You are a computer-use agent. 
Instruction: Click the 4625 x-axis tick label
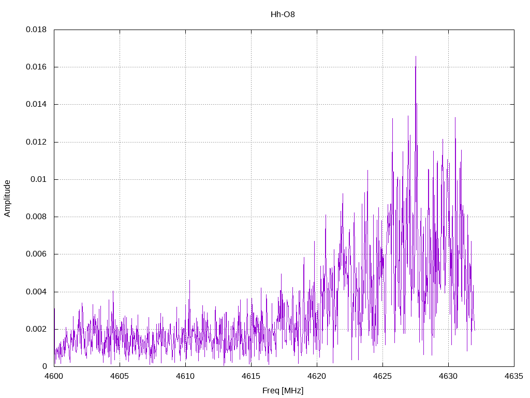pos(382,376)
